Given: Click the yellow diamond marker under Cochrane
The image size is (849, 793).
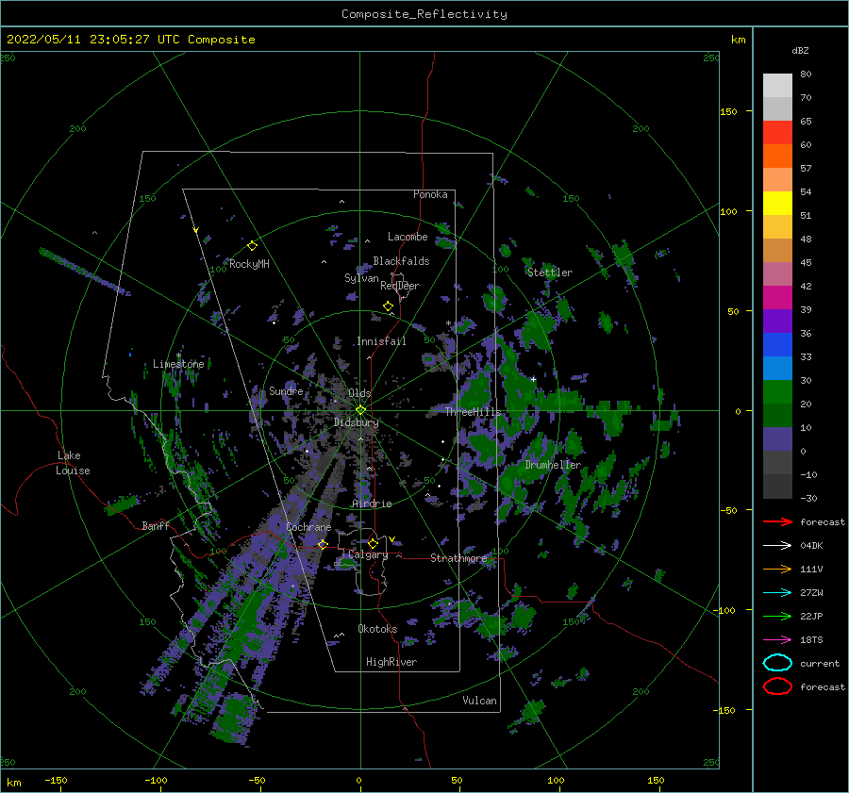Looking at the screenshot, I should point(323,544).
